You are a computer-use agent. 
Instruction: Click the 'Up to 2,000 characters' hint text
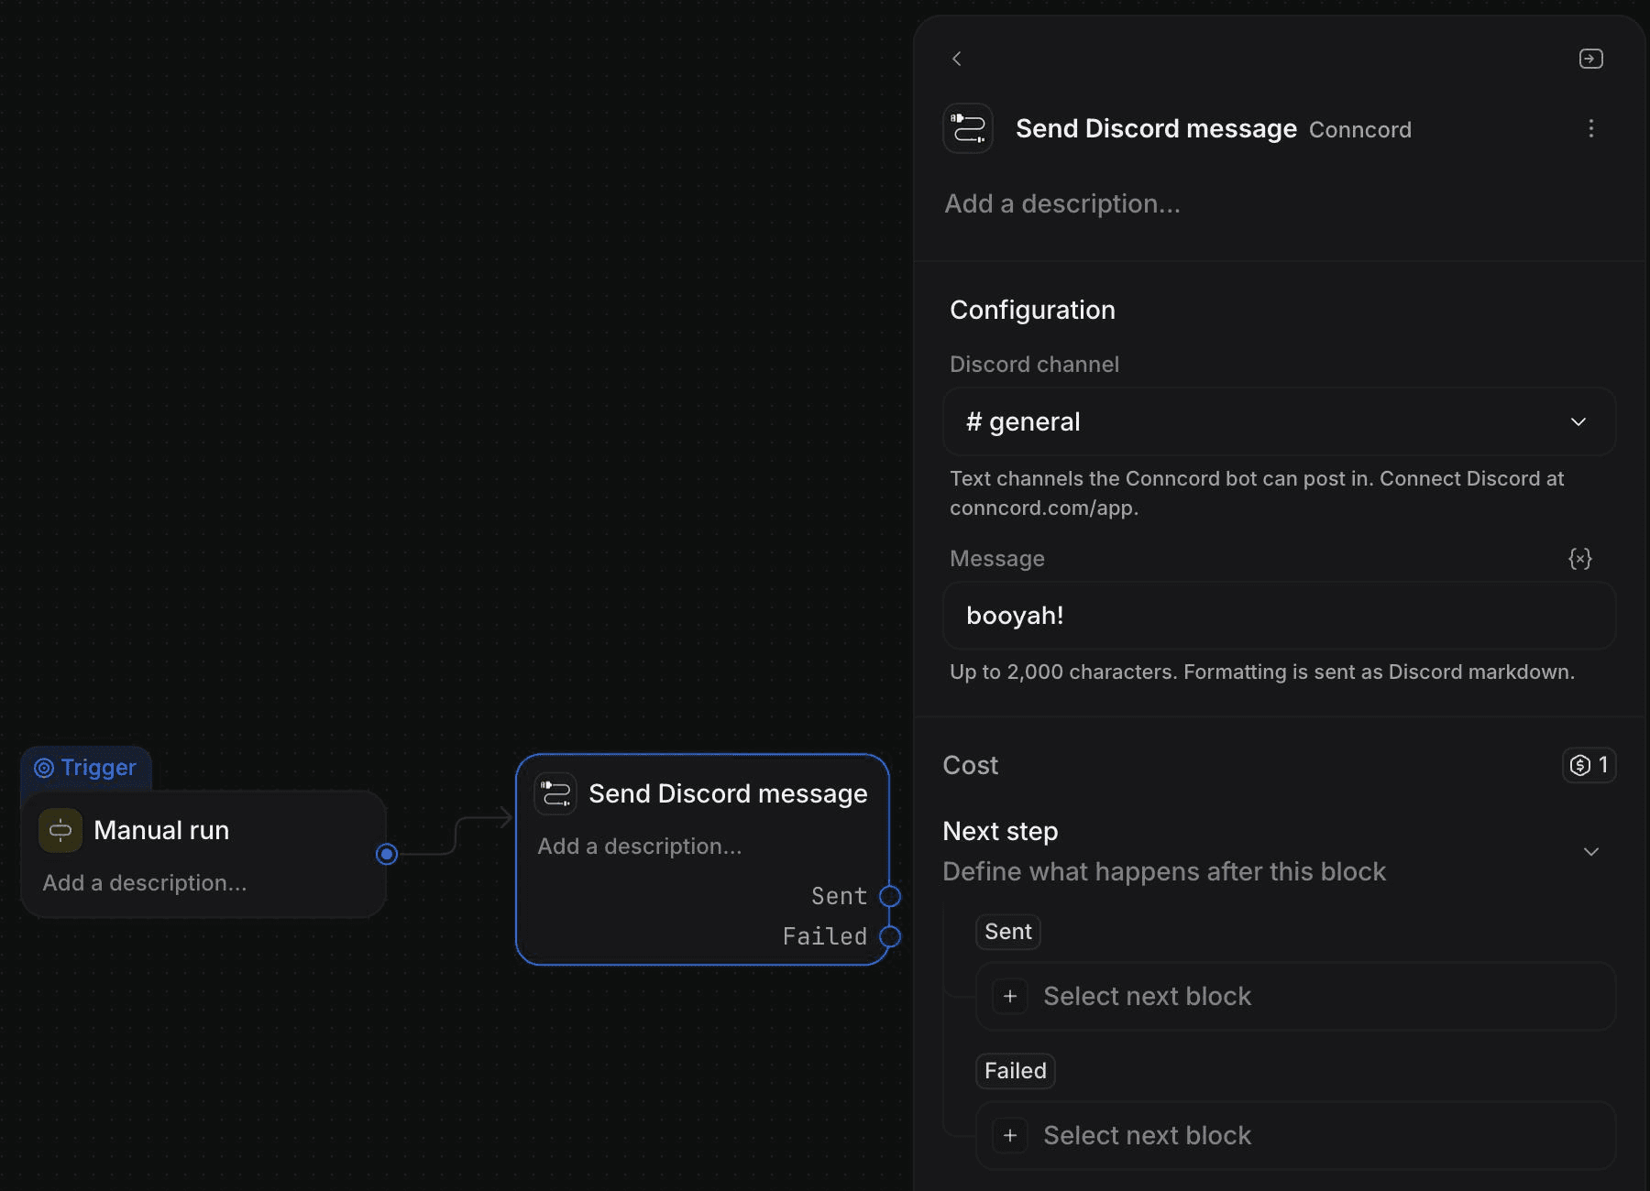1262,672
